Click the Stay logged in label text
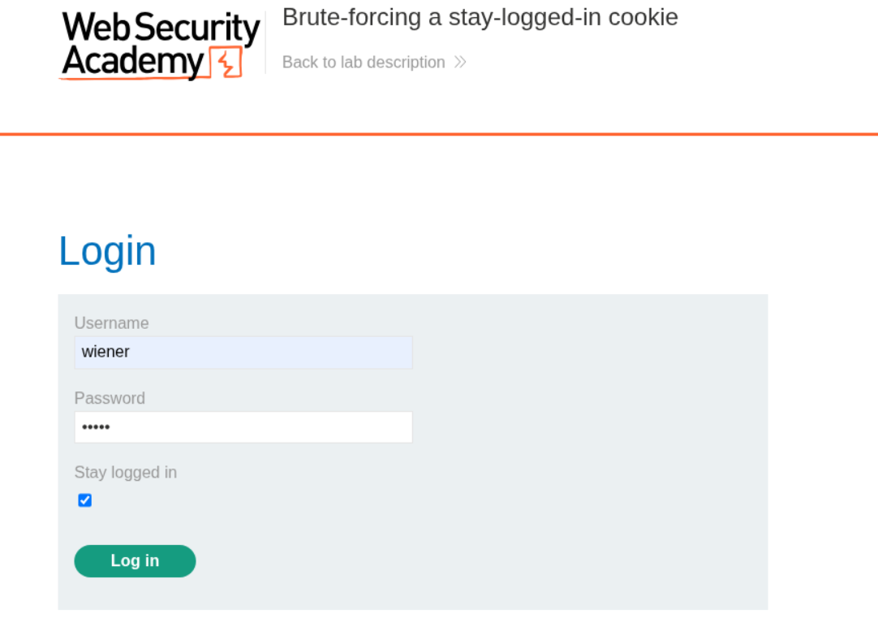The image size is (878, 644). (125, 473)
